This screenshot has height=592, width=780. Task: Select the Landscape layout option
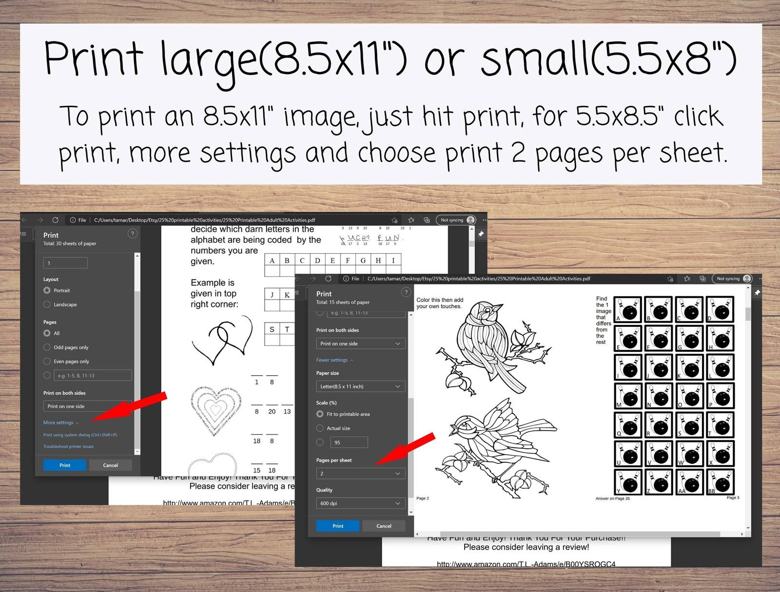tap(47, 305)
